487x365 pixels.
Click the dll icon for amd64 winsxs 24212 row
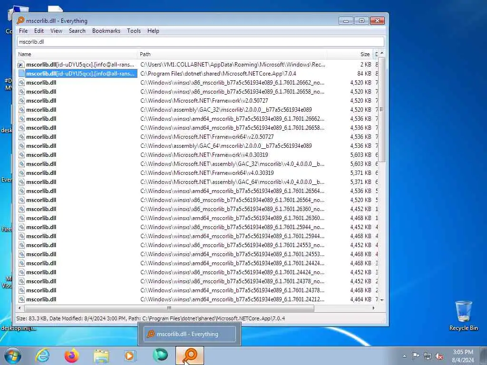(x=21, y=299)
